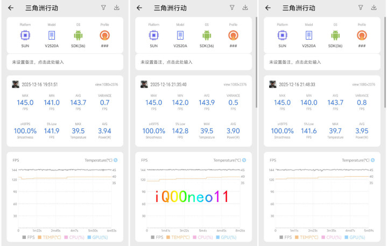Viewport: 387px width, 246px height.
Task: Tap the note input field above 21:35:40 session
Action: click(194, 62)
